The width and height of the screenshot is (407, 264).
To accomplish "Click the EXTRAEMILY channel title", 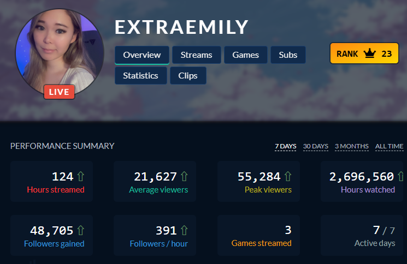I will click(x=182, y=27).
